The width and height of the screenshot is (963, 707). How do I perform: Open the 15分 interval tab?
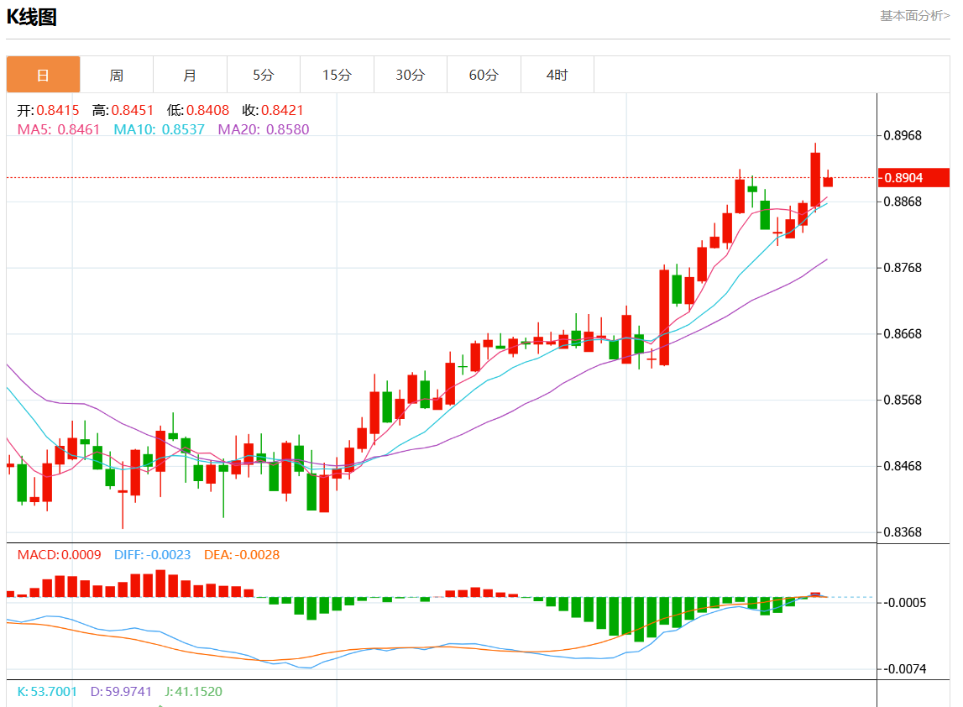pyautogui.click(x=337, y=75)
